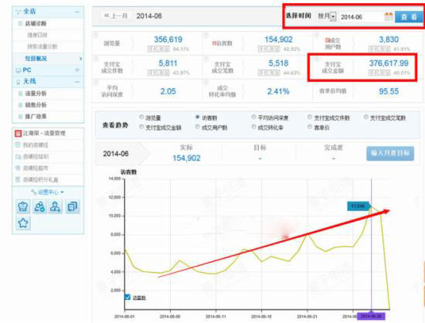Toggle the 访客数 chart legend checkbox

tap(127, 297)
